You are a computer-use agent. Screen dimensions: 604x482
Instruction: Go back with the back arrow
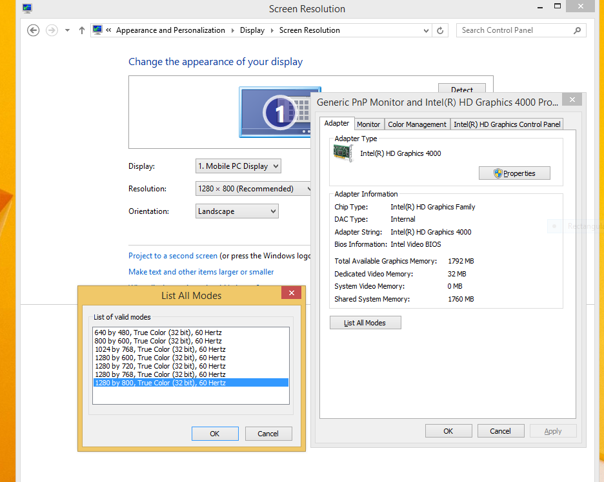pyautogui.click(x=33, y=30)
